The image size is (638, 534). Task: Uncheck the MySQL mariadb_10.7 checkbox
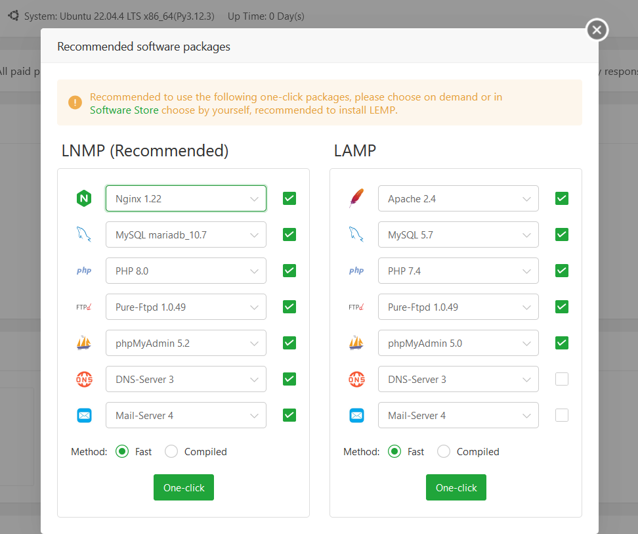pyautogui.click(x=289, y=234)
